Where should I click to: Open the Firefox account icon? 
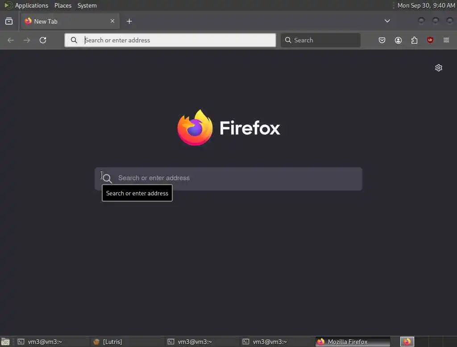click(398, 40)
